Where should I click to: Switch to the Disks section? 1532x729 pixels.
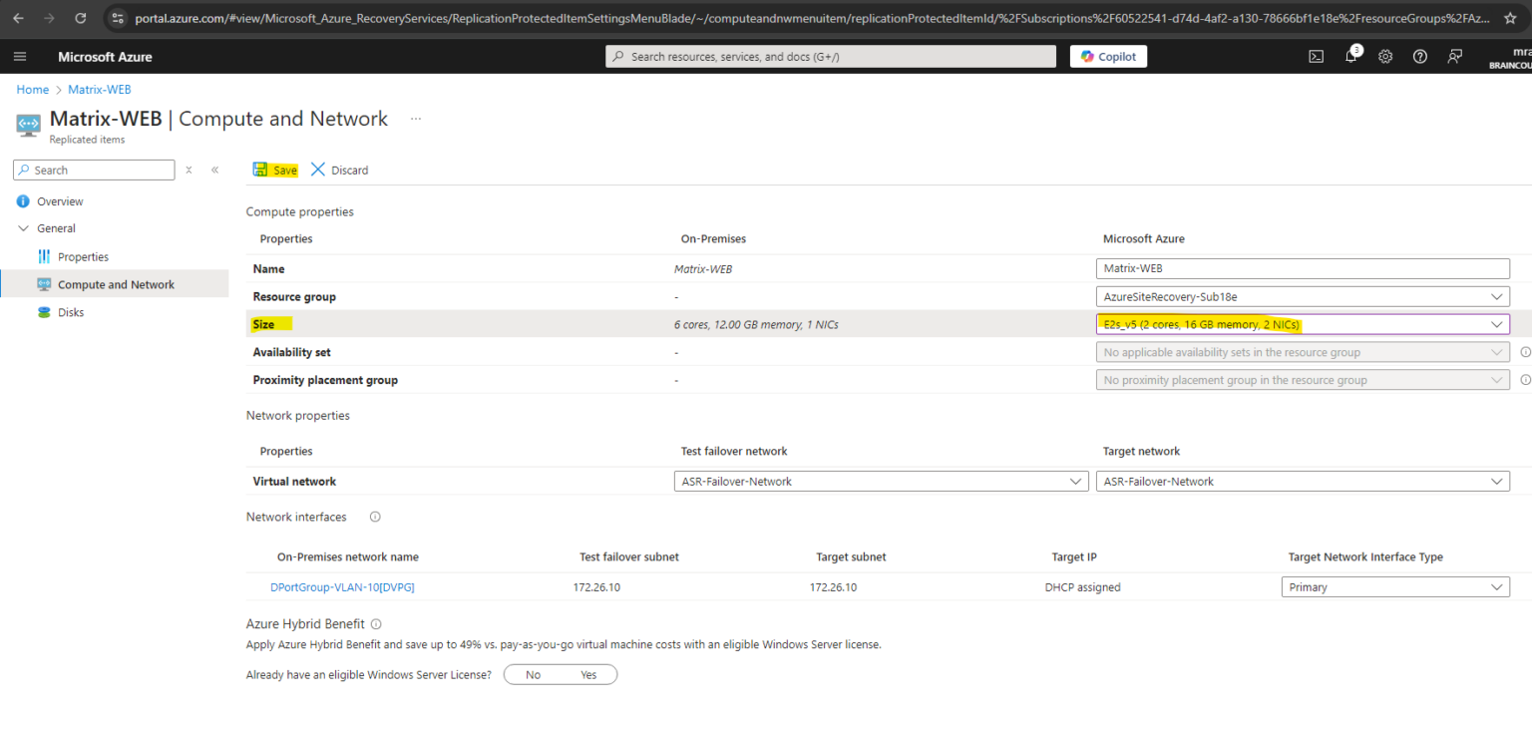click(x=70, y=311)
